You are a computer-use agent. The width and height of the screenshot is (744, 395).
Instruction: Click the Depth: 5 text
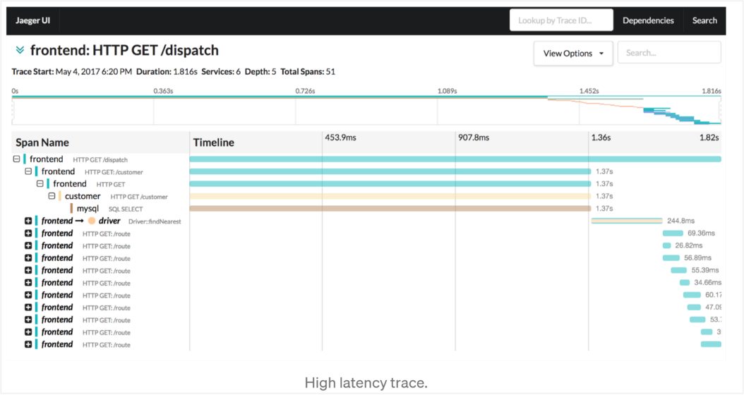(x=260, y=72)
